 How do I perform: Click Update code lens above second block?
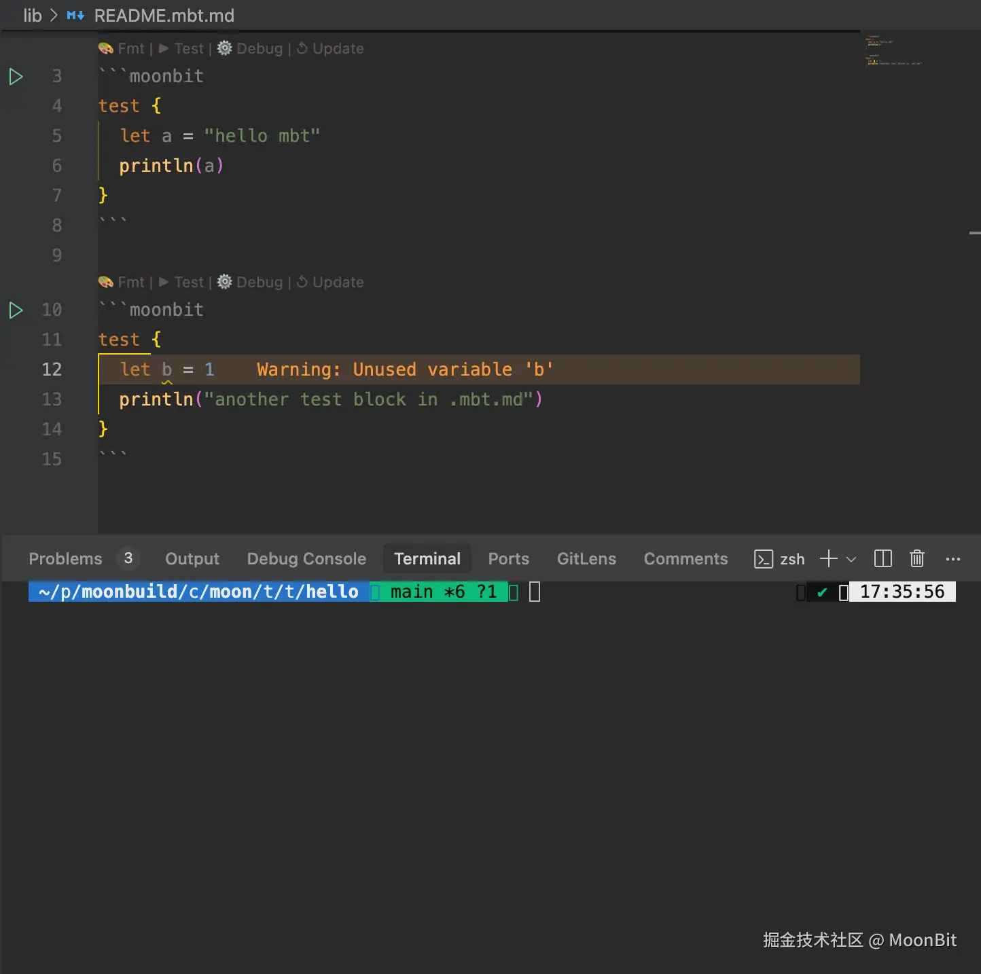330,283
